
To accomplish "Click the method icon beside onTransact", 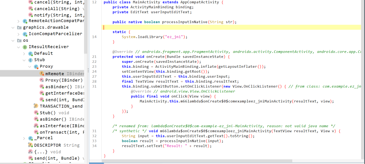I will coord(36,132).
